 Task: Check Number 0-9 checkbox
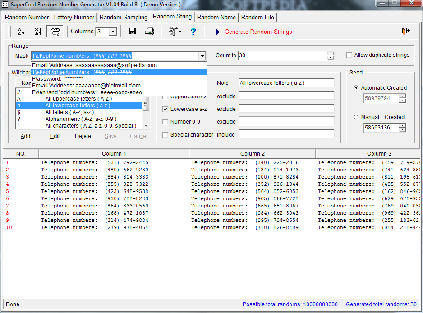coord(165,122)
